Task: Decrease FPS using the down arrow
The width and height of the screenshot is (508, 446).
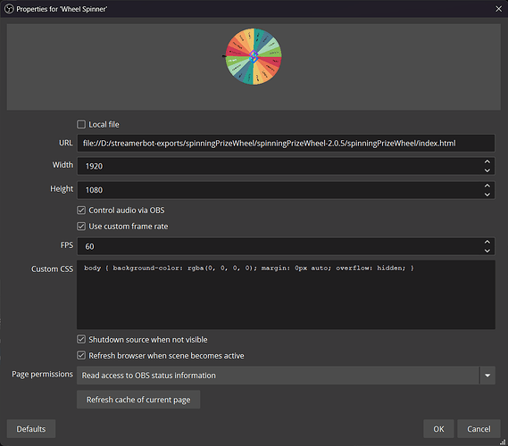Action: point(487,251)
